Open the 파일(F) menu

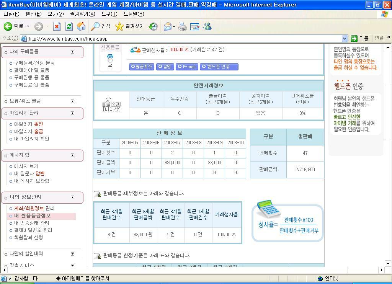click(x=11, y=14)
